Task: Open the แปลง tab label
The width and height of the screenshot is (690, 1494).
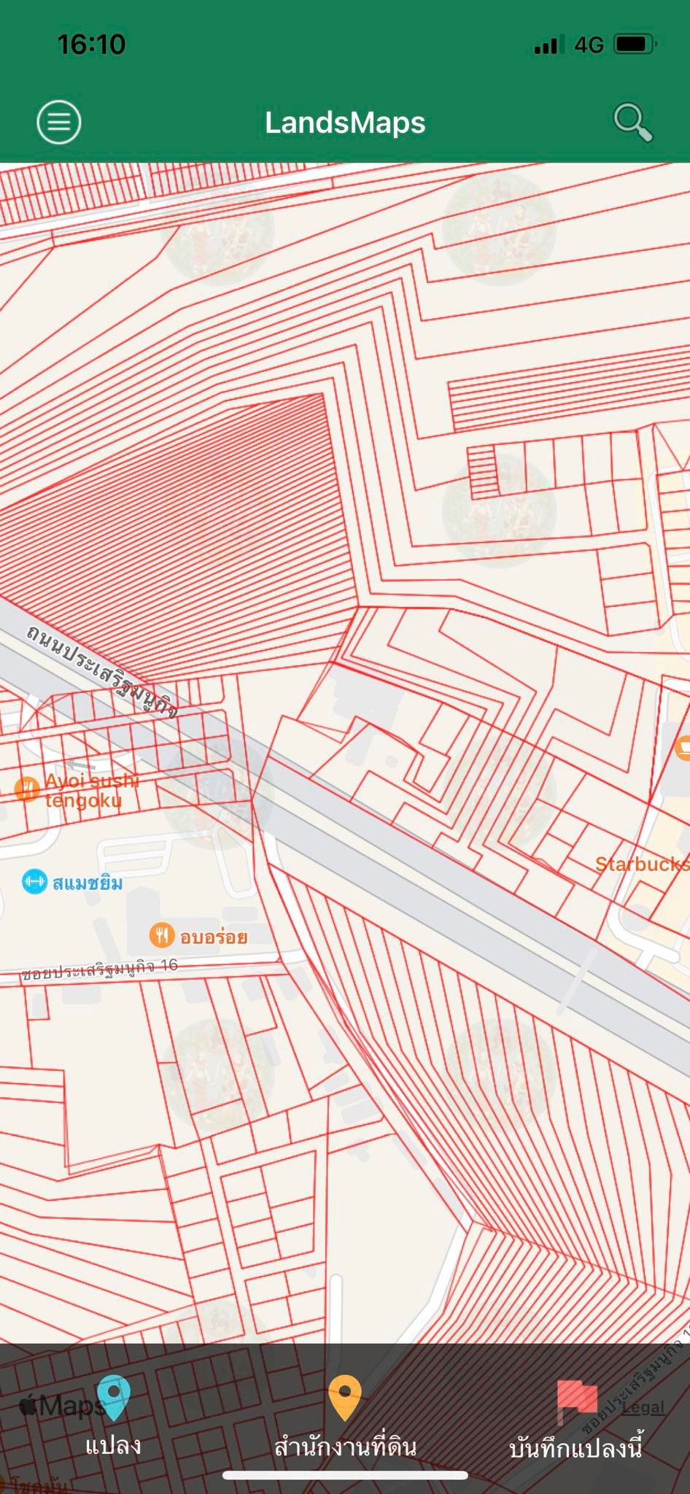Action: tap(113, 1445)
